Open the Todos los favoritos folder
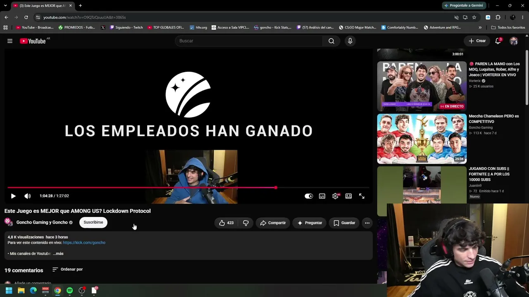Image resolution: width=529 pixels, height=297 pixels. (x=508, y=27)
